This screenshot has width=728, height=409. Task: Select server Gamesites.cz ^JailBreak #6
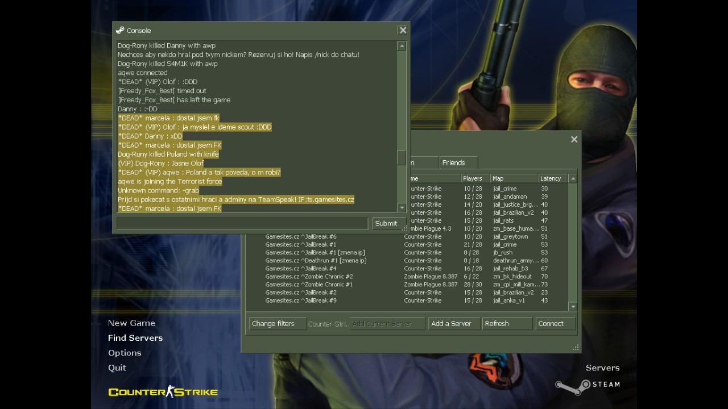tap(407, 236)
